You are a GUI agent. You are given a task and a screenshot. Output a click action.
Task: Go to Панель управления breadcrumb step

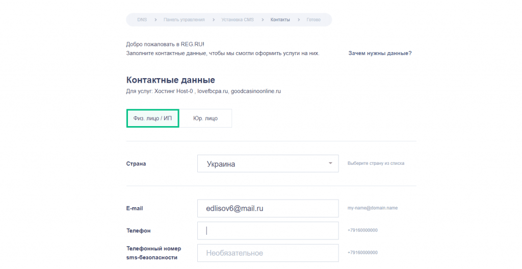tap(184, 20)
